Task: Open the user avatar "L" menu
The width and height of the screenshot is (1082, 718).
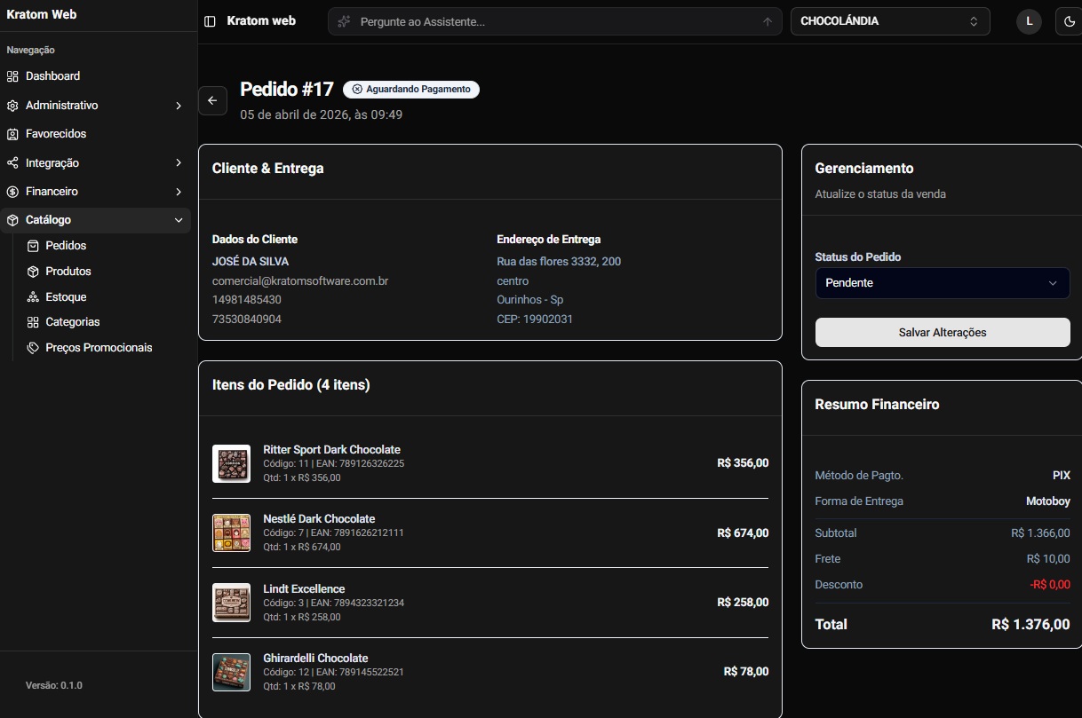Action: pos(1029,21)
